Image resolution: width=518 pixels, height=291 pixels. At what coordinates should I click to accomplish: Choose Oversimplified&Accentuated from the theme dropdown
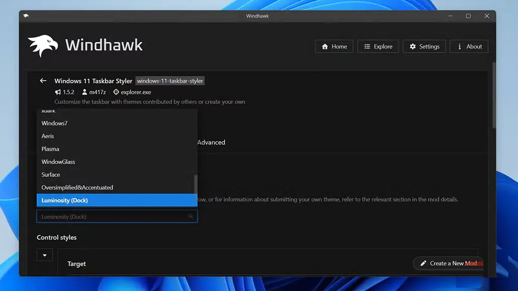click(x=78, y=187)
